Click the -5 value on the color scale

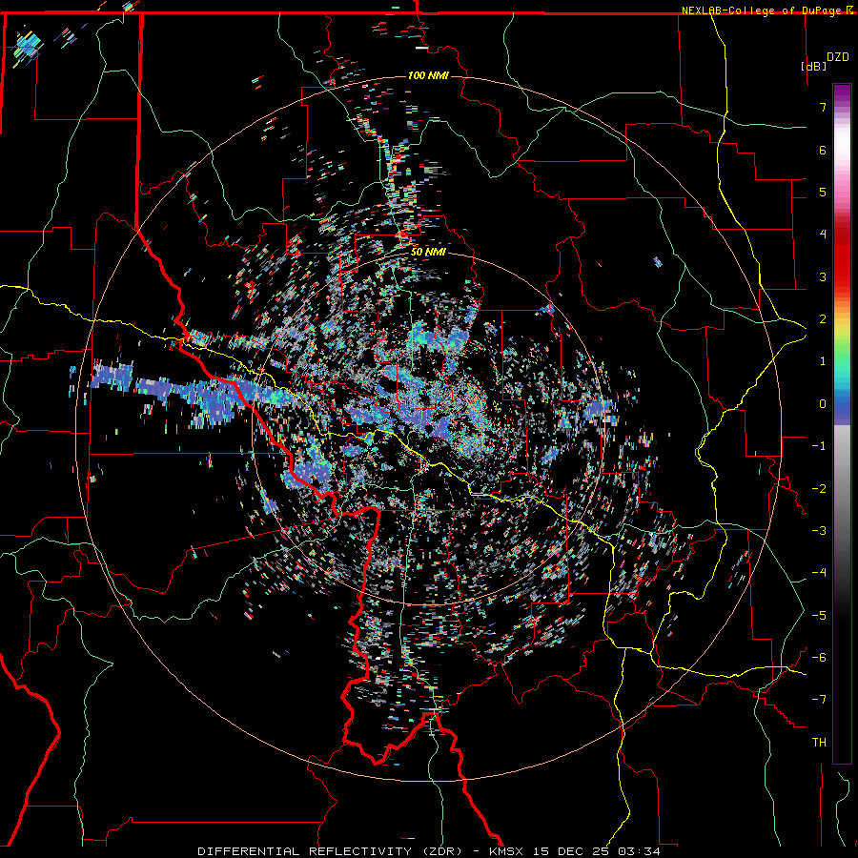[819, 615]
